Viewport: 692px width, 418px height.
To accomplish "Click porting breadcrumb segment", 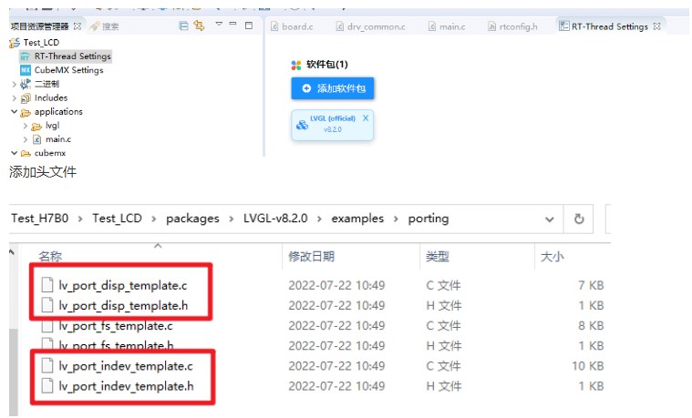I will click(x=429, y=219).
